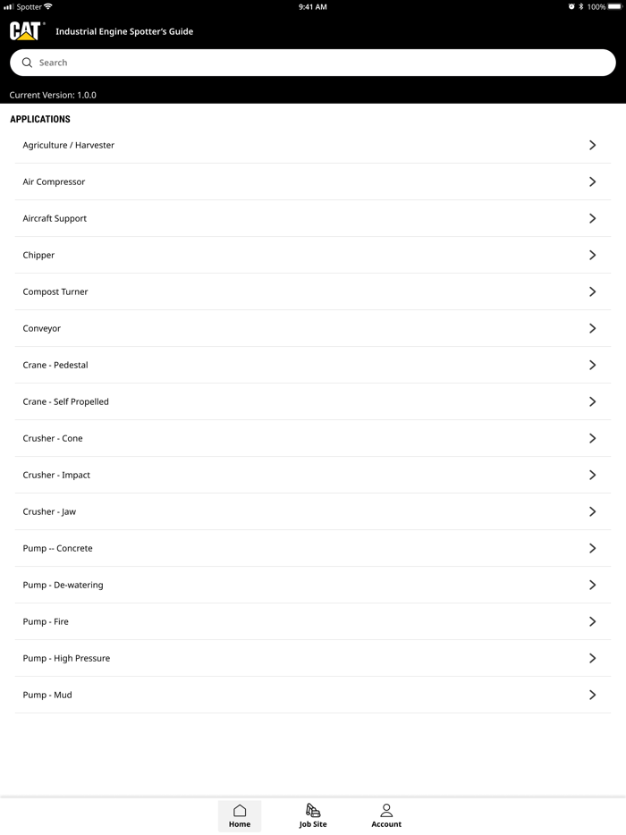
Task: Tap chevron for Pump - High Pressure
Action: (592, 658)
